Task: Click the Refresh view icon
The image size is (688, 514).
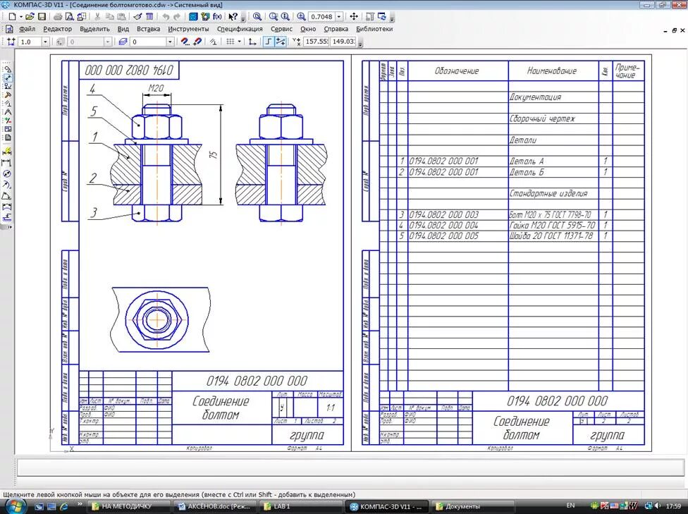Action: pyautogui.click(x=382, y=17)
